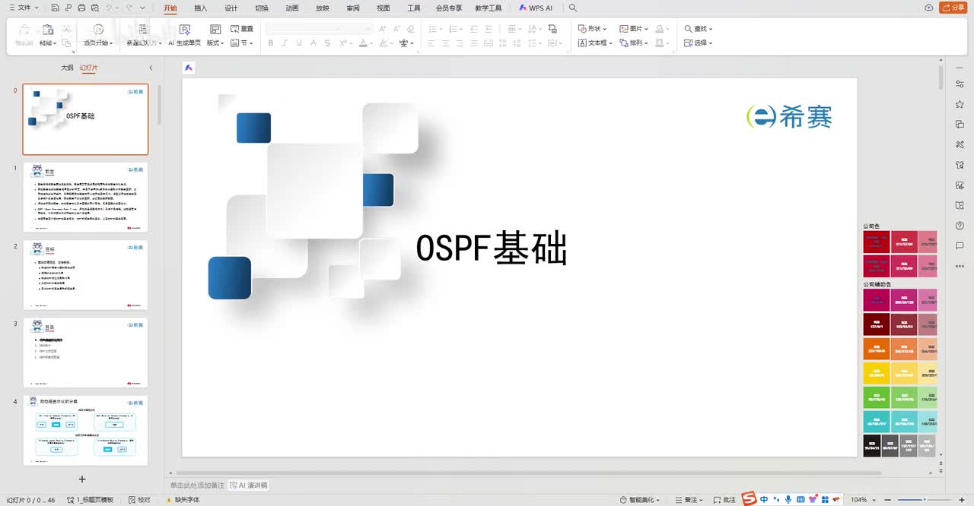Click the search magnifier icon in the tab bar
The width and height of the screenshot is (974, 506).
pos(572,8)
